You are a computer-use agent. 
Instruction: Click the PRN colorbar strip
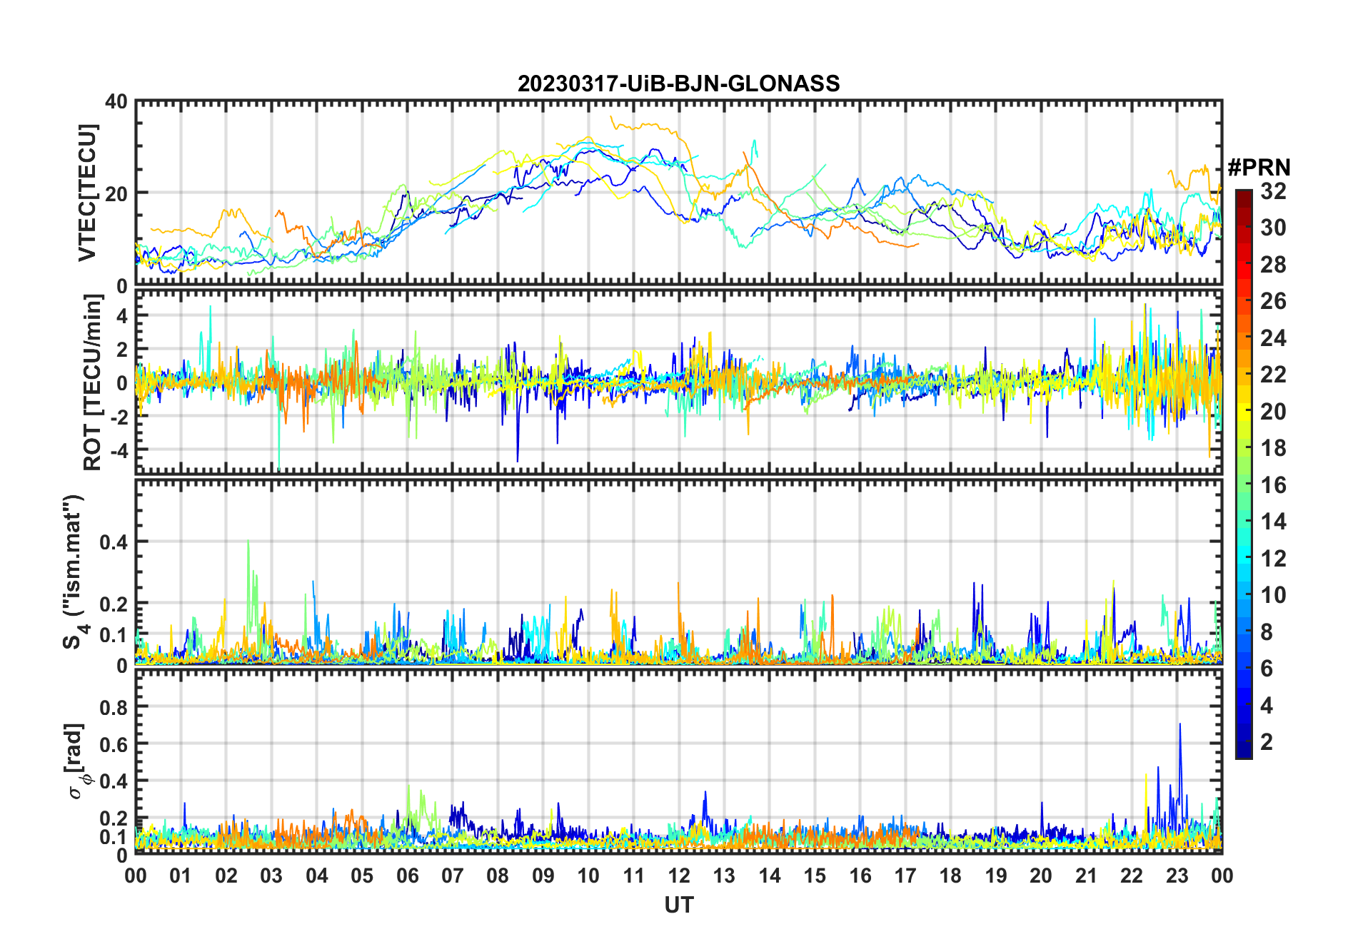coord(1243,474)
